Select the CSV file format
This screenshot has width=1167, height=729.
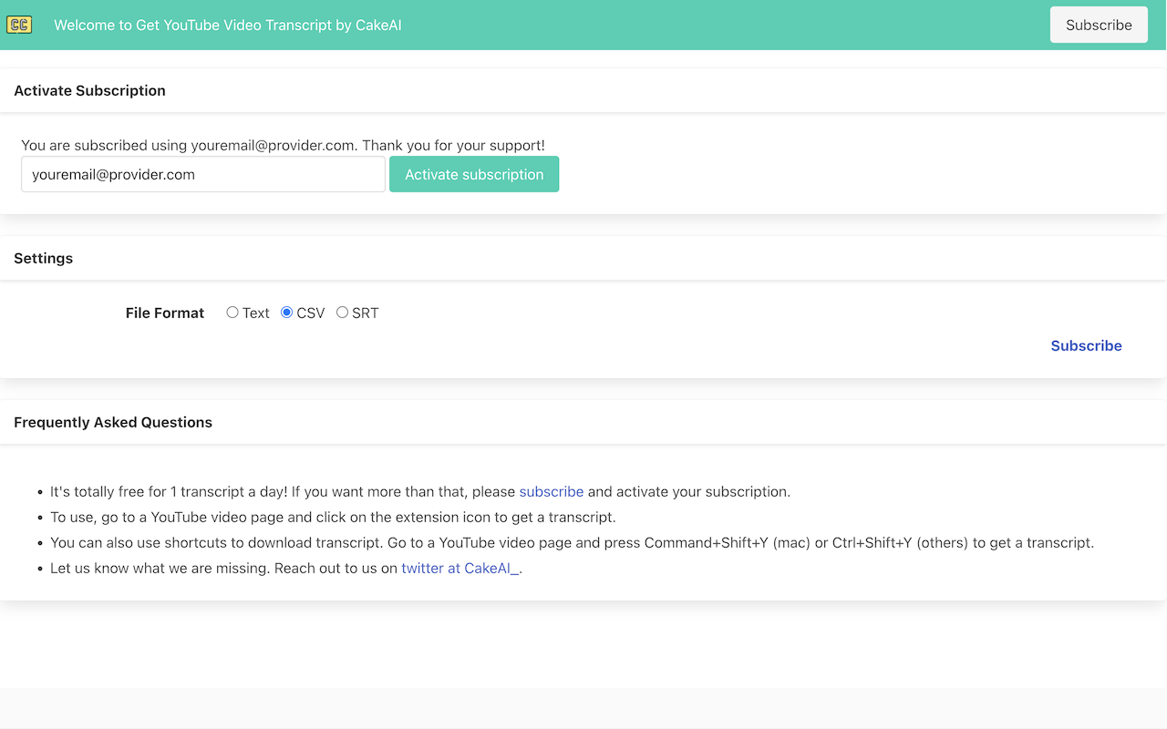pyautogui.click(x=287, y=312)
